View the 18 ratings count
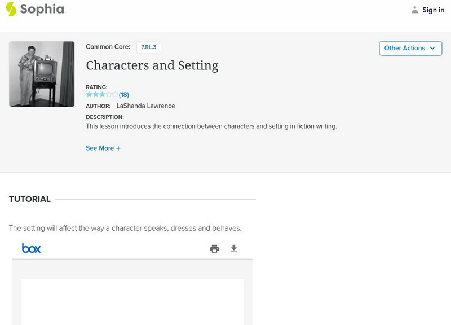 (124, 95)
